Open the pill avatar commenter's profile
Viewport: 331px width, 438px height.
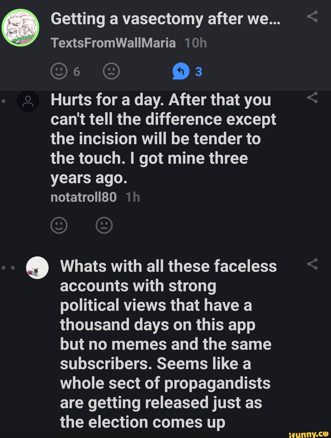pos(37,268)
